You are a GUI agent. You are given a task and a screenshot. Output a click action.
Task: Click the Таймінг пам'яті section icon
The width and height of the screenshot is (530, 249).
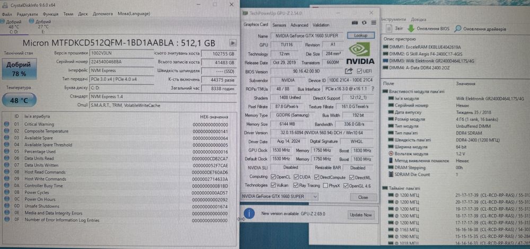tap(385, 188)
